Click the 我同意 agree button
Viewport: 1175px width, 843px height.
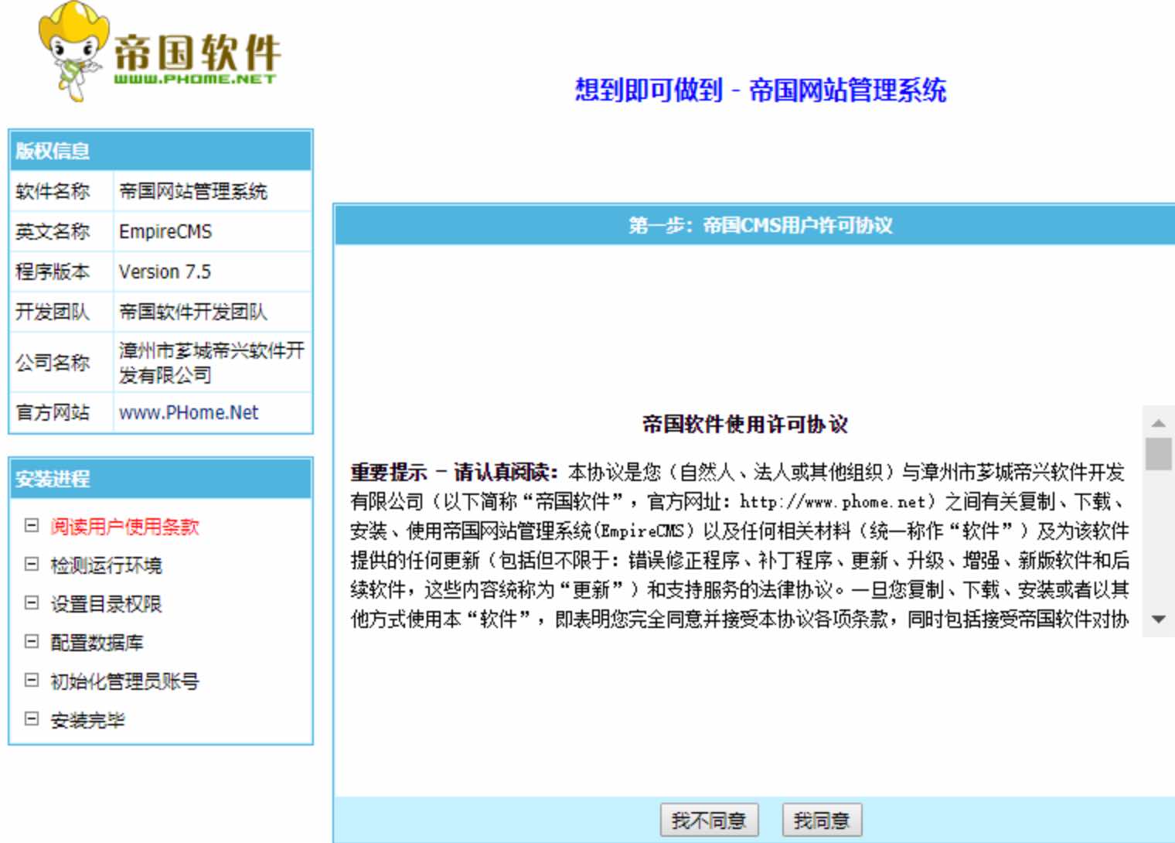click(x=822, y=821)
